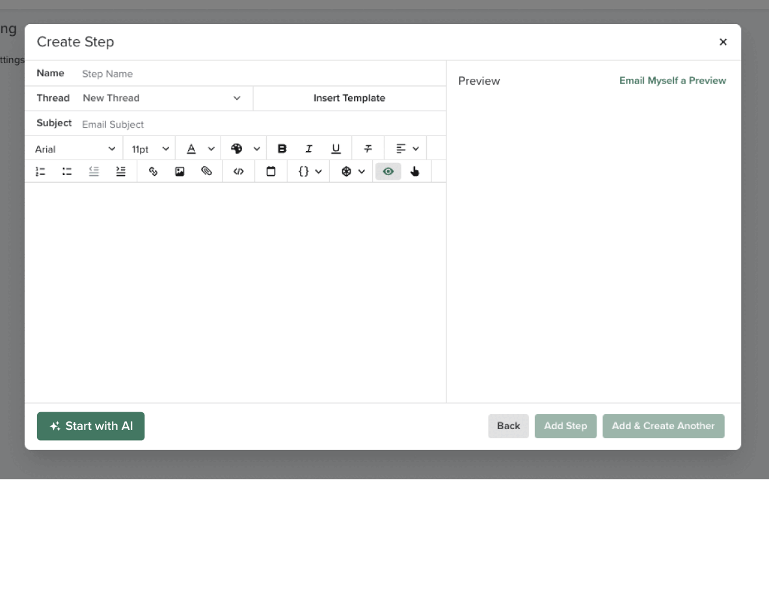Insert an image into the email body
The height and width of the screenshot is (590, 769).
(x=180, y=171)
